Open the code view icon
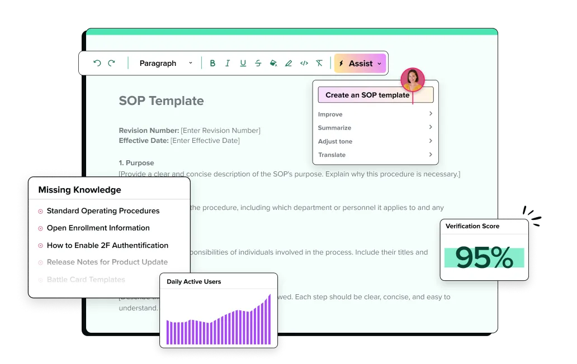 coord(304,63)
